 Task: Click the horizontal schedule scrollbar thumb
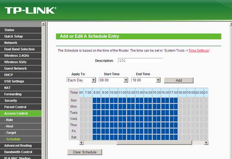pyautogui.click(x=154, y=143)
